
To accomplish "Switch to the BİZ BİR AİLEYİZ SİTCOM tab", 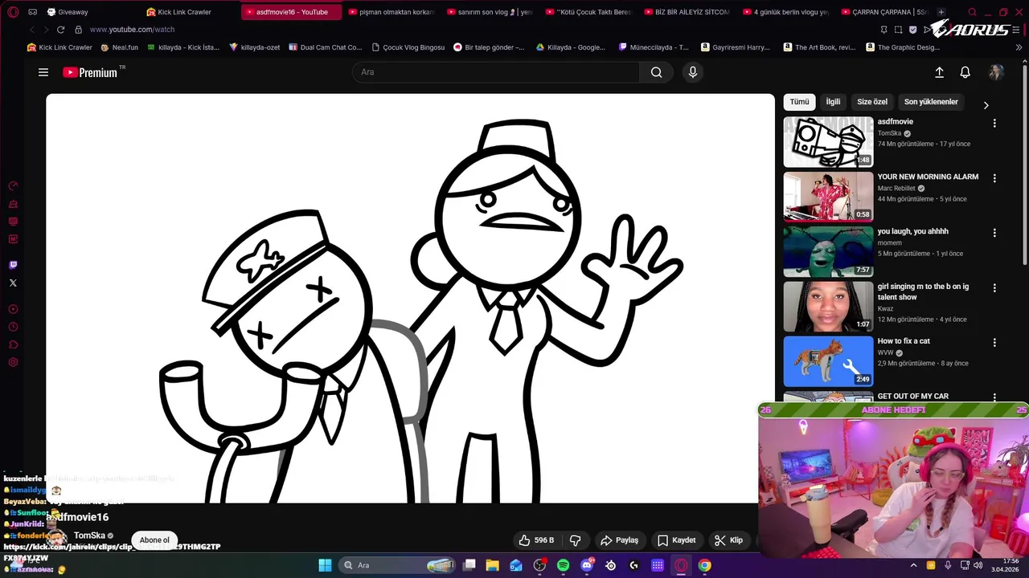I will click(x=688, y=12).
